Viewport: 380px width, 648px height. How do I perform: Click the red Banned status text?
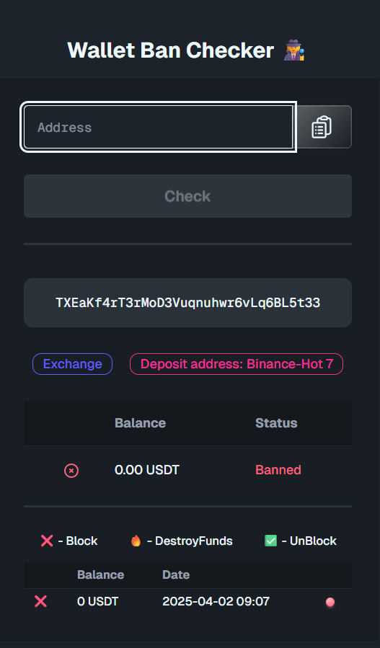278,470
